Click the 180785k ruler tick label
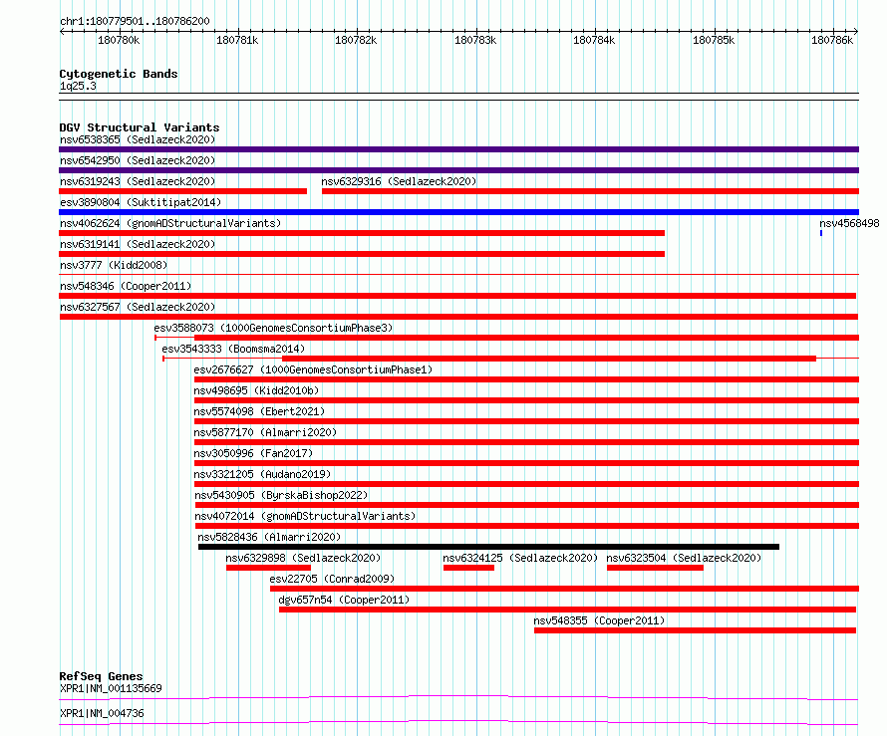The width and height of the screenshot is (887, 736). click(x=714, y=40)
